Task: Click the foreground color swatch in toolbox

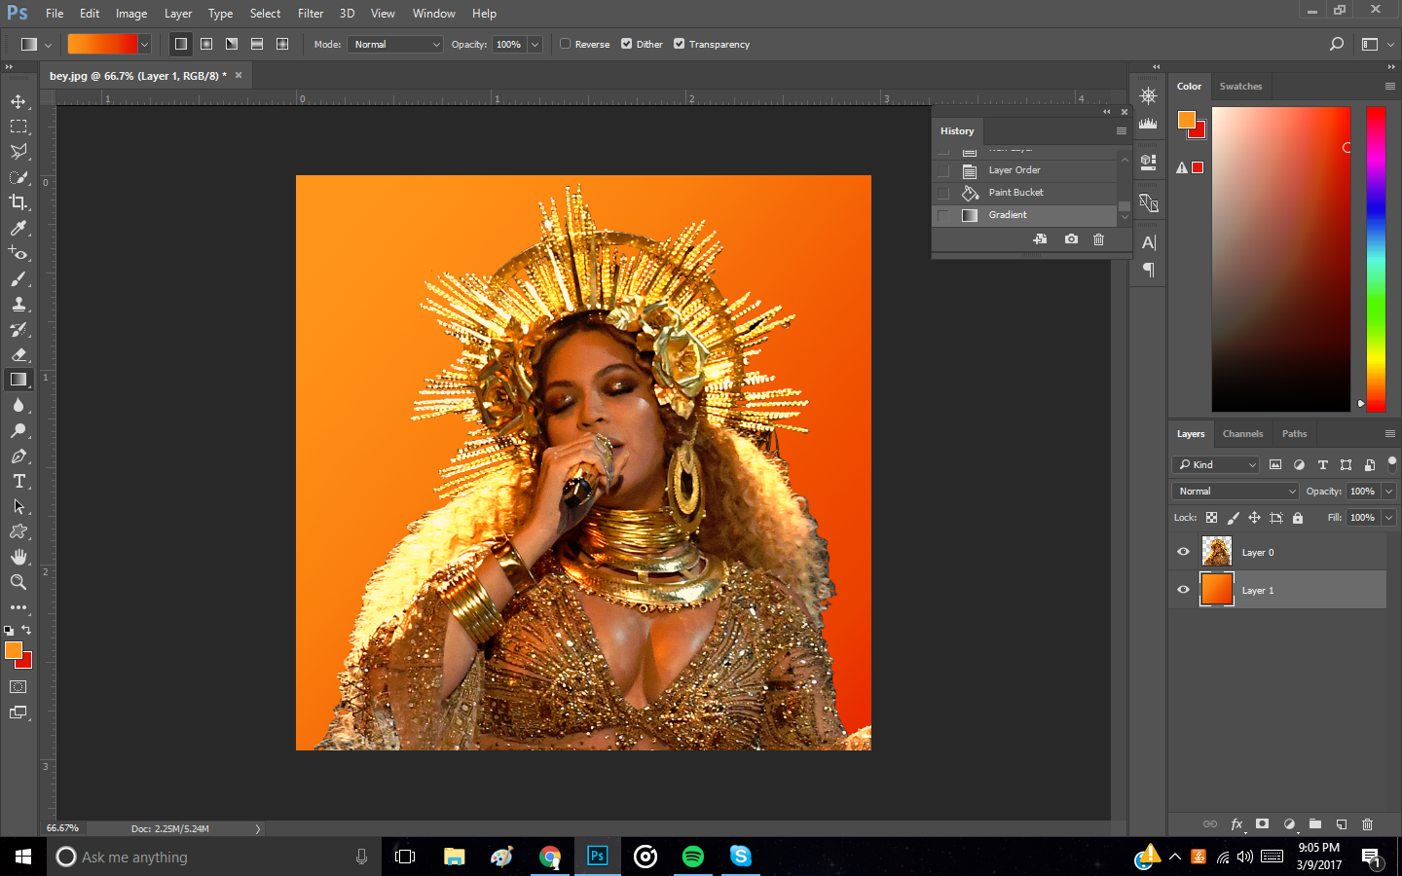Action: click(x=13, y=650)
